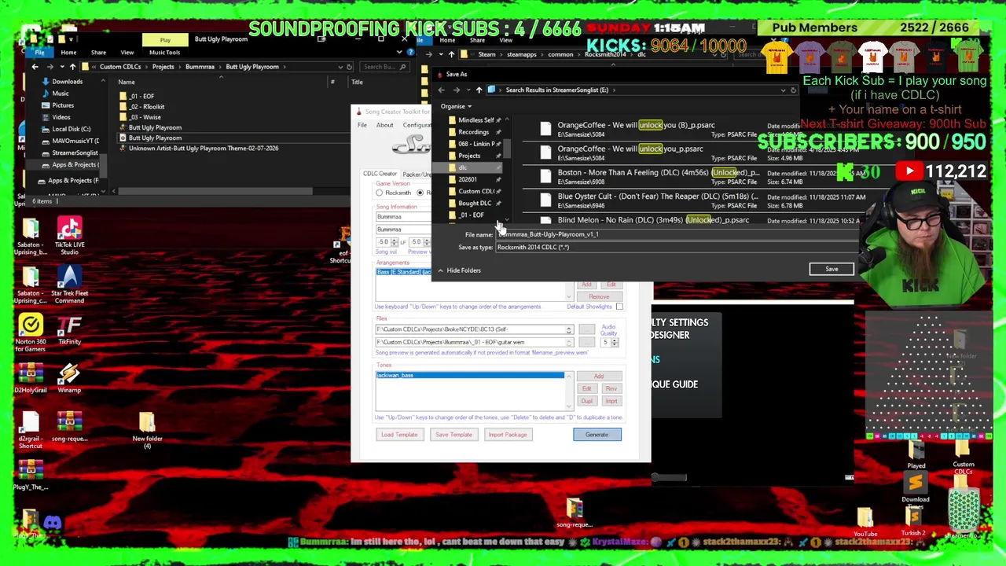Click the File name field in Save As
The image size is (1006, 566).
pos(676,234)
